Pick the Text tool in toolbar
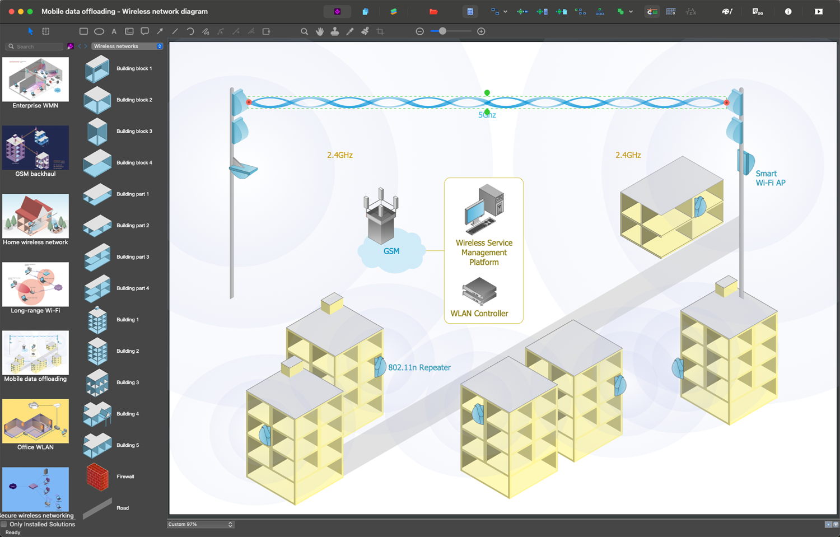This screenshot has height=537, width=840. point(114,32)
